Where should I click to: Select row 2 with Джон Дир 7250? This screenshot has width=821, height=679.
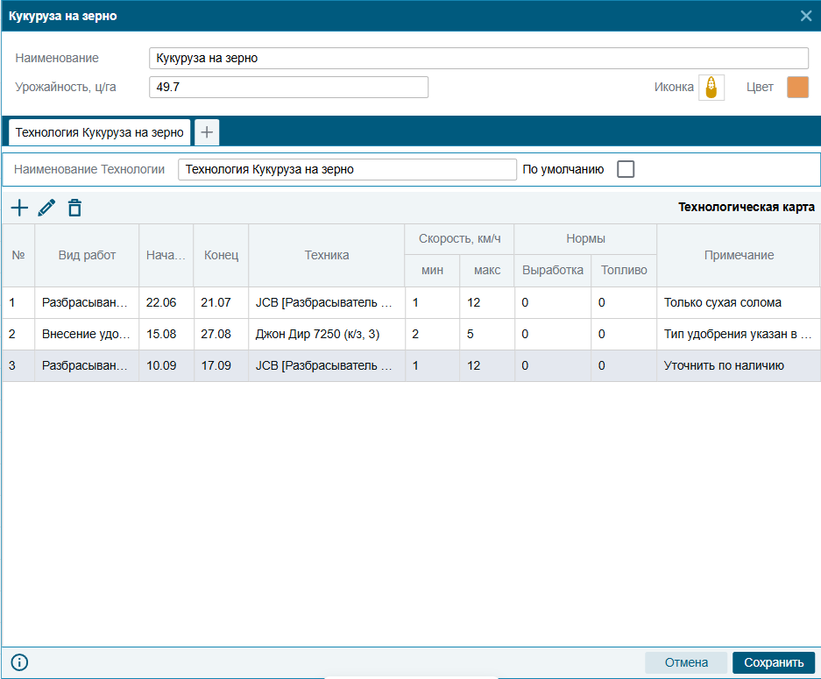coord(411,334)
